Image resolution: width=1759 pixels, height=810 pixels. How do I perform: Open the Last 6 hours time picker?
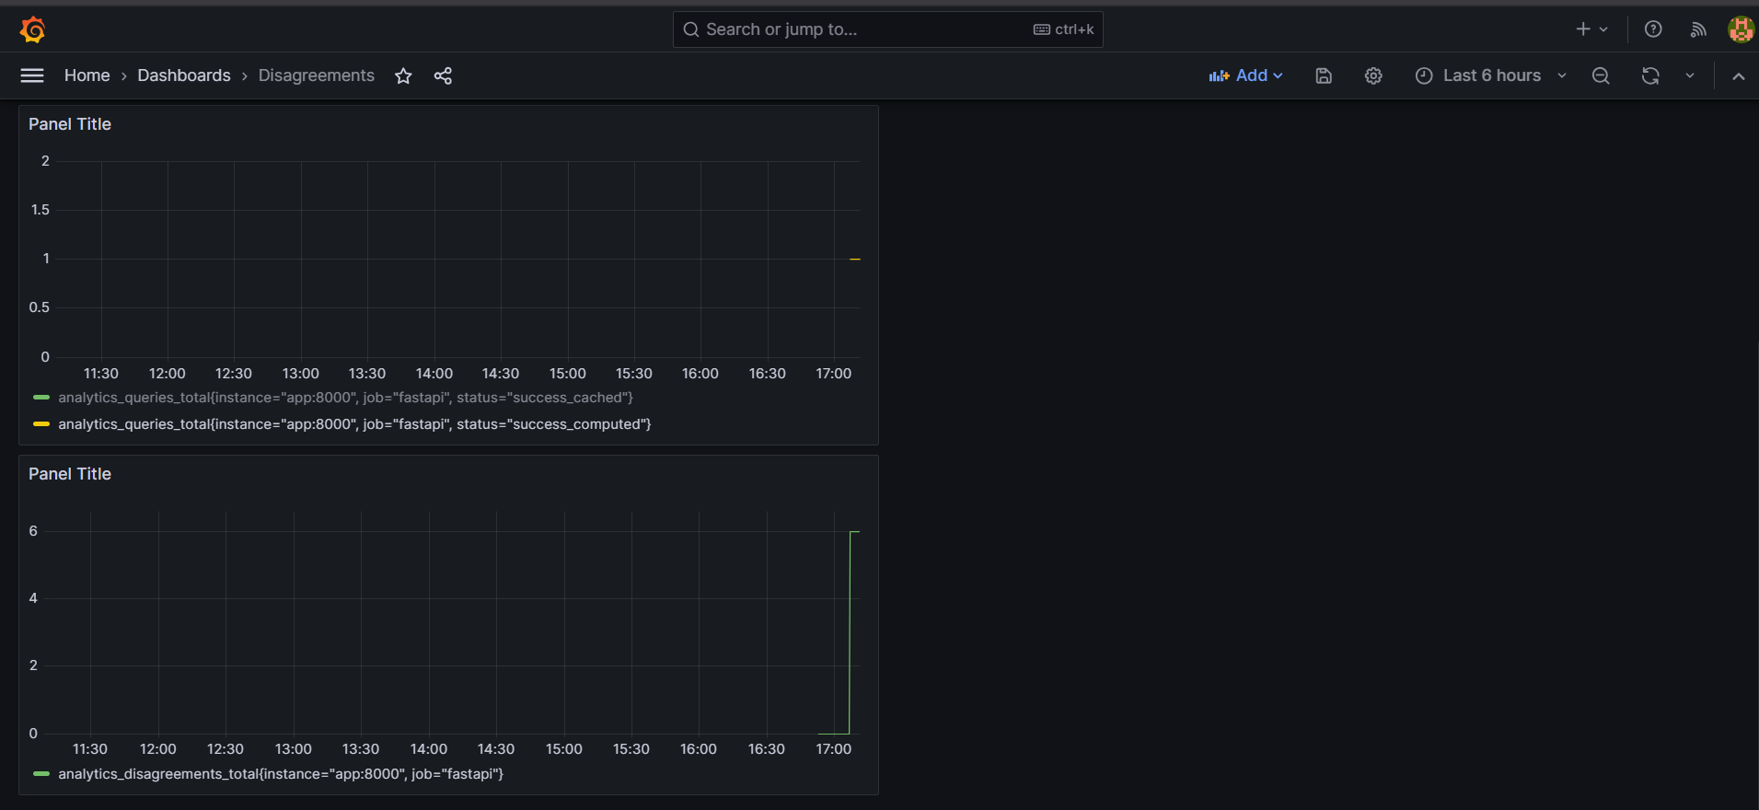coord(1490,75)
